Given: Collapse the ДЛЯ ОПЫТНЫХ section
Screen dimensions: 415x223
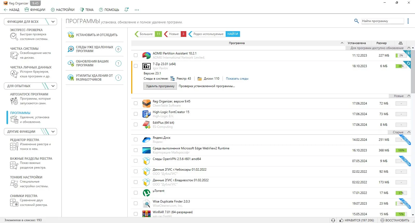Looking at the screenshot, I should coord(53,86).
